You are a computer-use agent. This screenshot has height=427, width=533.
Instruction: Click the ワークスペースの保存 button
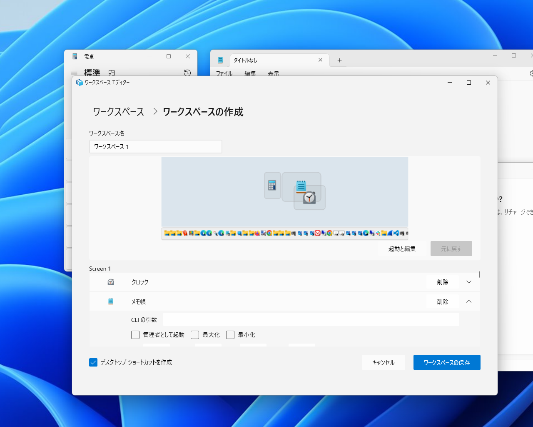pos(447,362)
